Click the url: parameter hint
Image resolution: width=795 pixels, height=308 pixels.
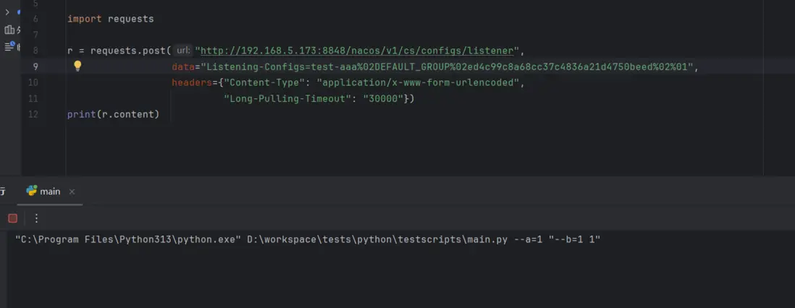183,51
